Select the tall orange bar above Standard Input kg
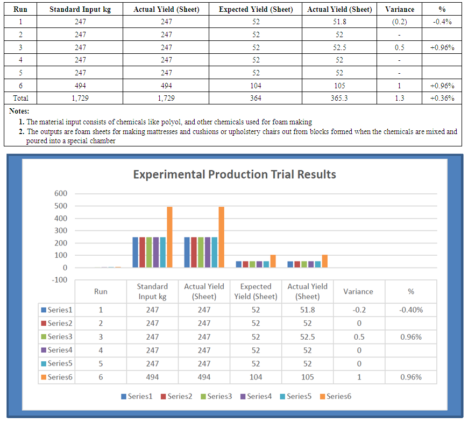 [169, 237]
